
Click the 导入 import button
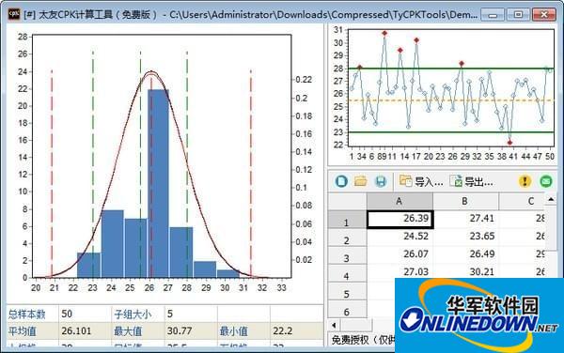pyautogui.click(x=421, y=181)
